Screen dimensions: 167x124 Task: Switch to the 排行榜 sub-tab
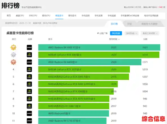[114, 24]
